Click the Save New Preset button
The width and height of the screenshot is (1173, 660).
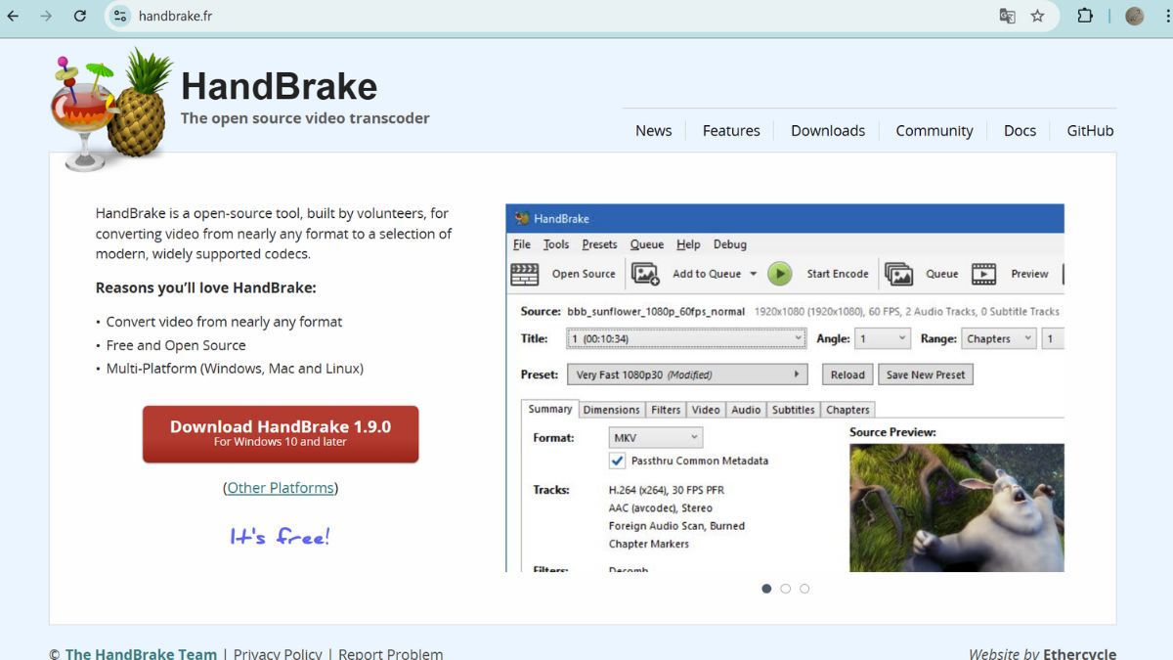(x=926, y=374)
